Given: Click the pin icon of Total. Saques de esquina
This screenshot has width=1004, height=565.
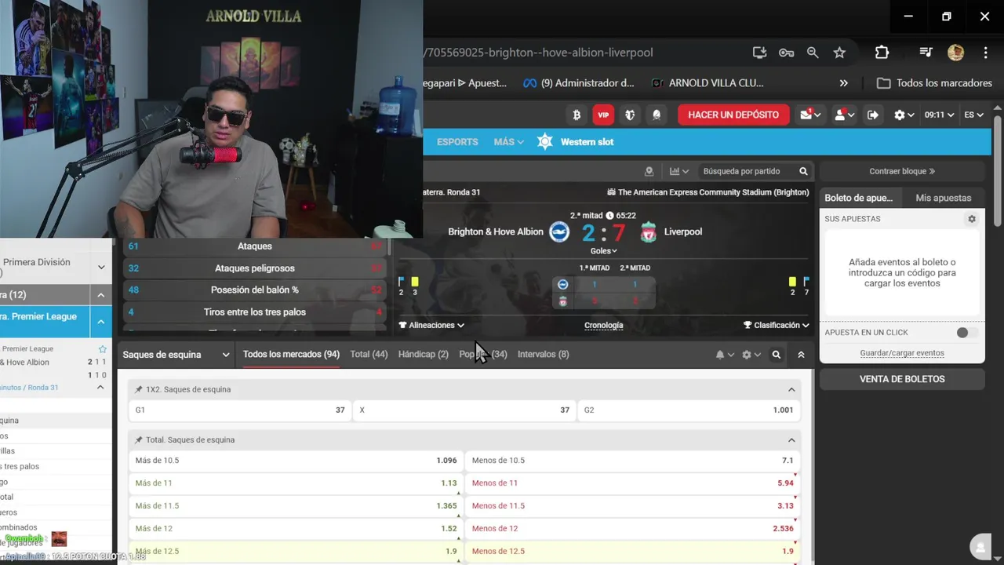Looking at the screenshot, I should 139,440.
